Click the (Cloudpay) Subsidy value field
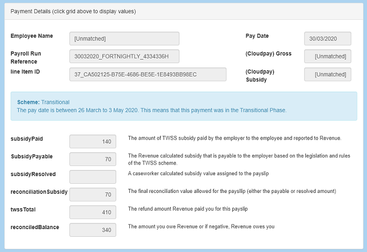 (x=327, y=74)
